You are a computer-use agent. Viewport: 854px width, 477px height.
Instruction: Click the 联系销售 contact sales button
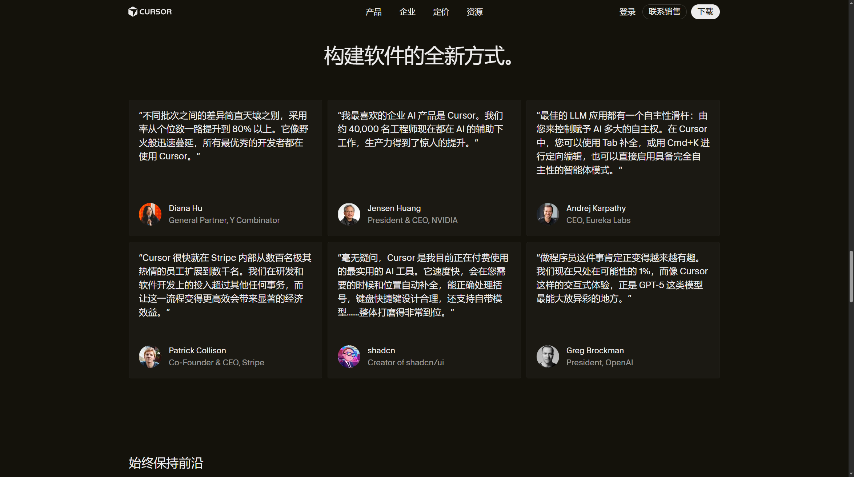664,12
